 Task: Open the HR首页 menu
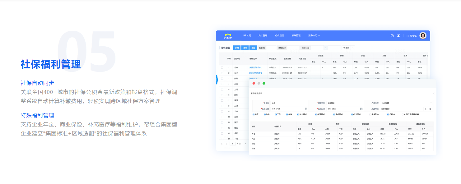pyautogui.click(x=247, y=36)
